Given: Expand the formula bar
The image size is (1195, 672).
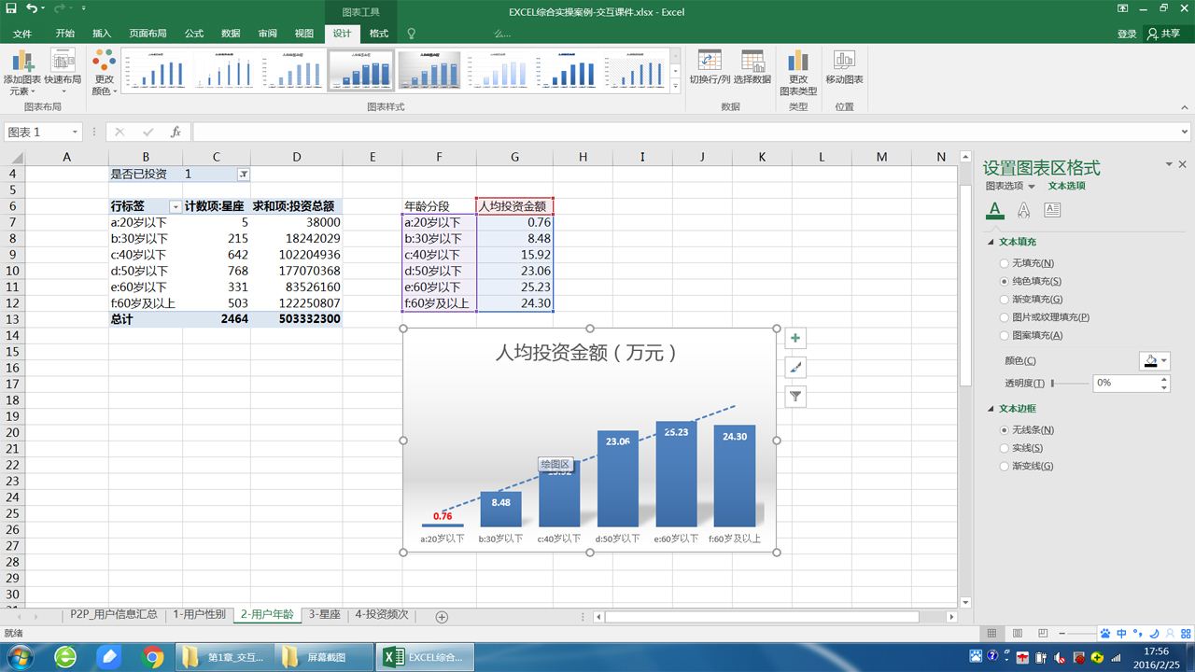Looking at the screenshot, I should click(x=1185, y=133).
